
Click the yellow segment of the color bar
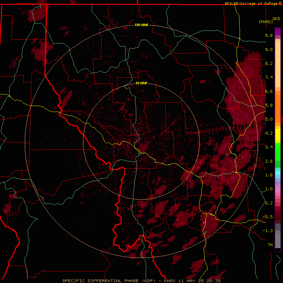tap(278, 135)
